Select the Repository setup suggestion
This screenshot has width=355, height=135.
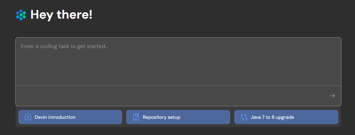(x=178, y=117)
